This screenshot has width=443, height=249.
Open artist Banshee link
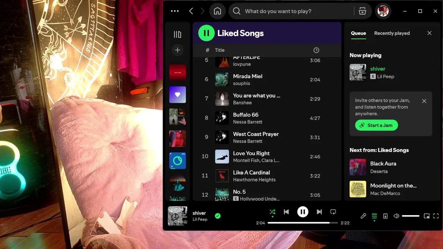coord(242,103)
